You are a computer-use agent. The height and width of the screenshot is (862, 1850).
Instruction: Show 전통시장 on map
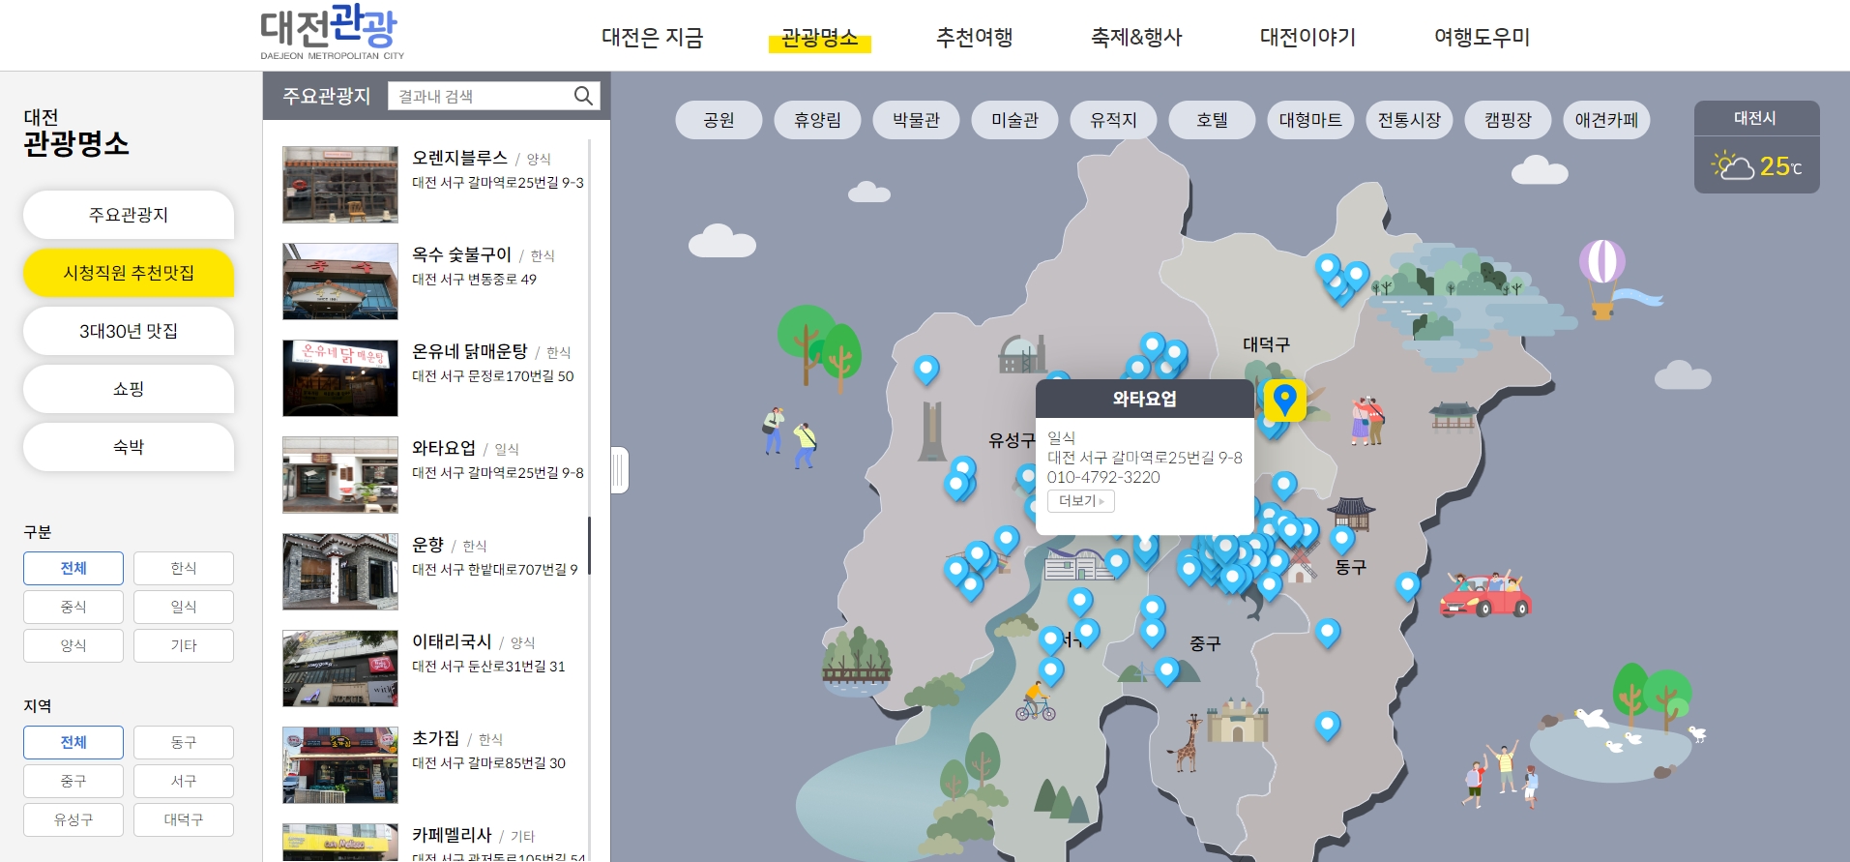[1409, 120]
